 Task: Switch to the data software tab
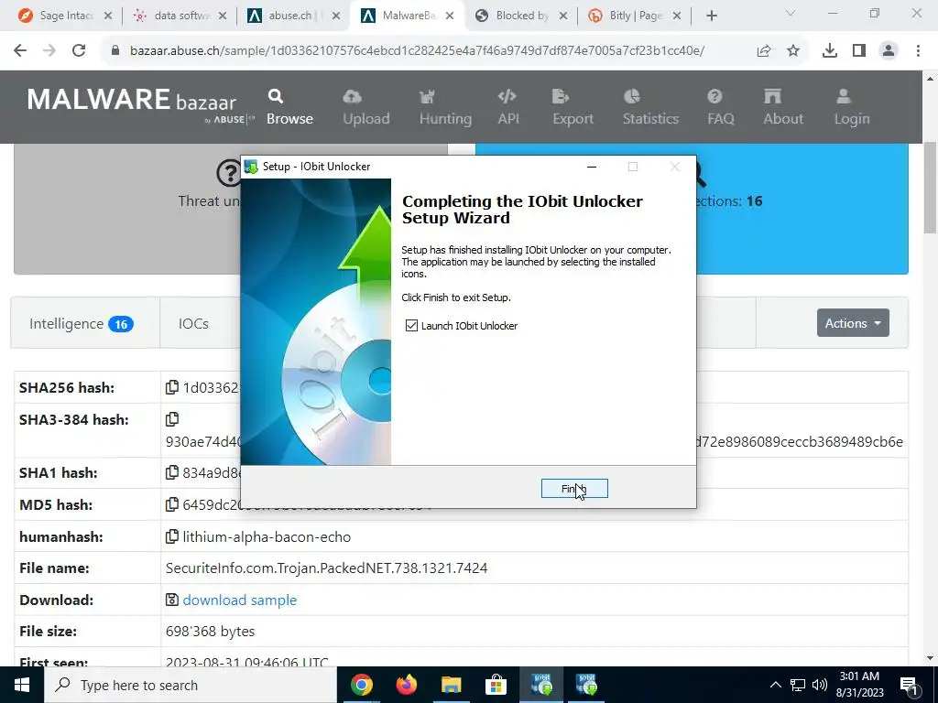180,16
